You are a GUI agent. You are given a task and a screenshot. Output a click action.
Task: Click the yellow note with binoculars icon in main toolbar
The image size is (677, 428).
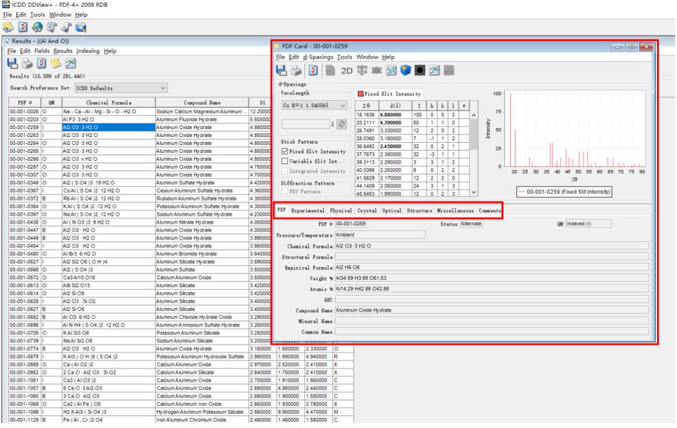8,28
